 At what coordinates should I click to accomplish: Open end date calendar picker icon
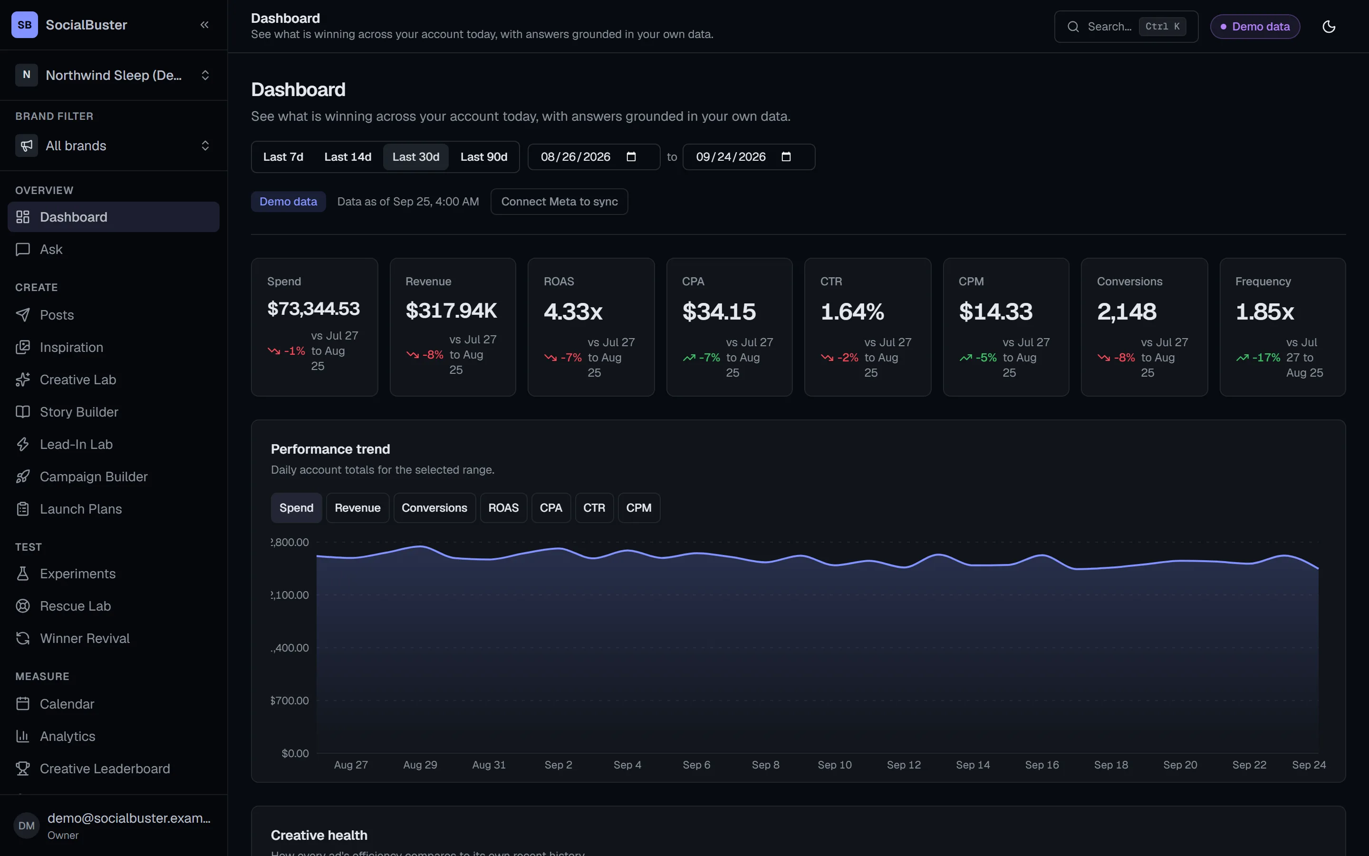[x=786, y=157]
